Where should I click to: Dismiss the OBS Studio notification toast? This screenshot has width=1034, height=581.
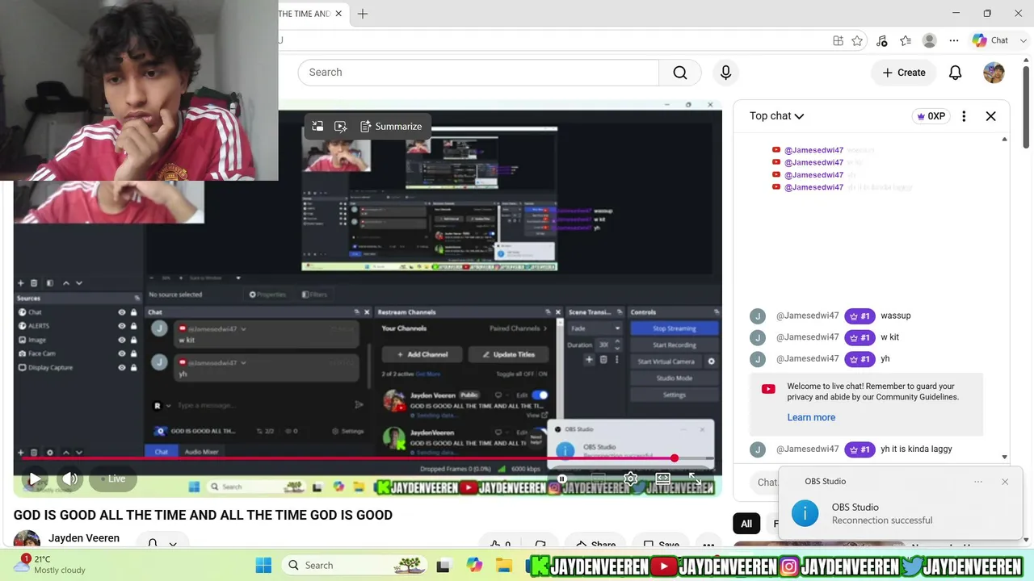click(x=1005, y=482)
